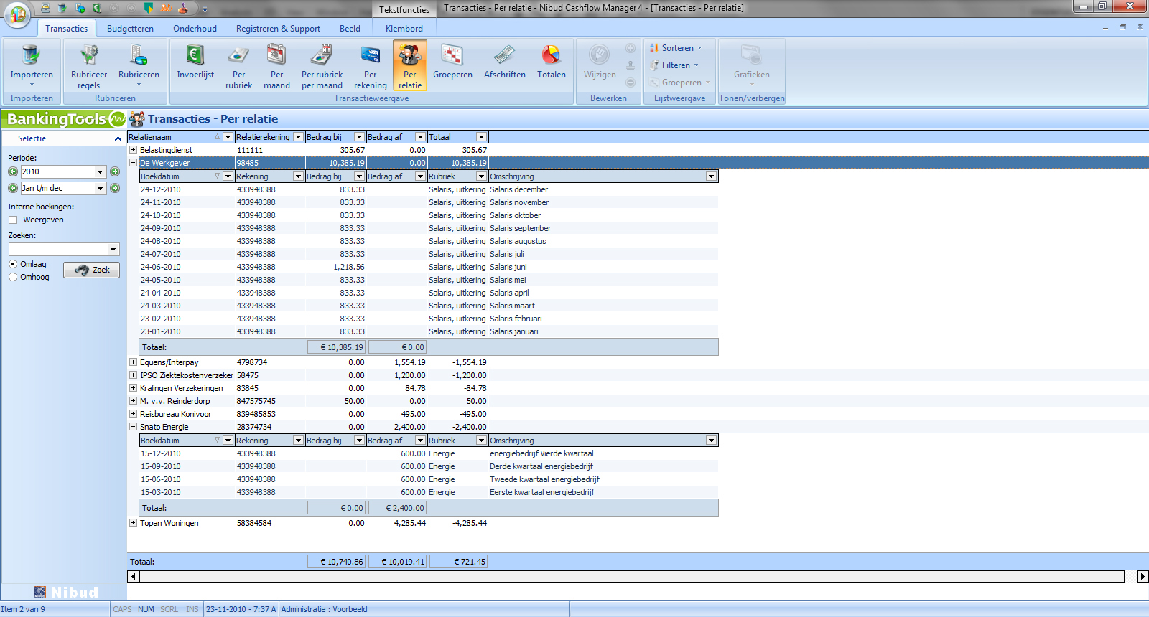Expand the Equens/Interpay row
Image resolution: width=1149 pixels, height=617 pixels.
[133, 362]
